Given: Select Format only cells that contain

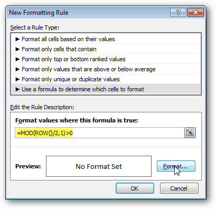Looking at the screenshot, I should (106, 49).
